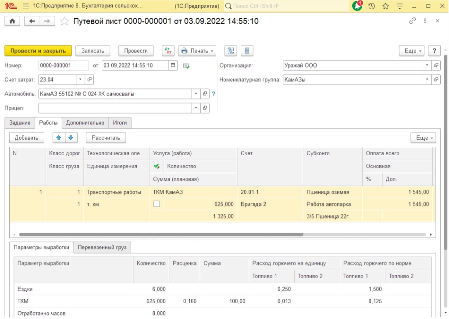
Task: Switch to the Итоги tab
Action: point(120,123)
